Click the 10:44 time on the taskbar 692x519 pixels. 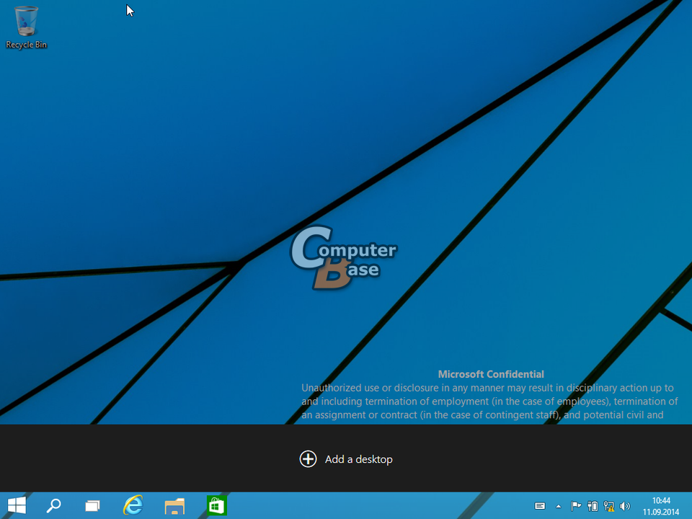661,500
